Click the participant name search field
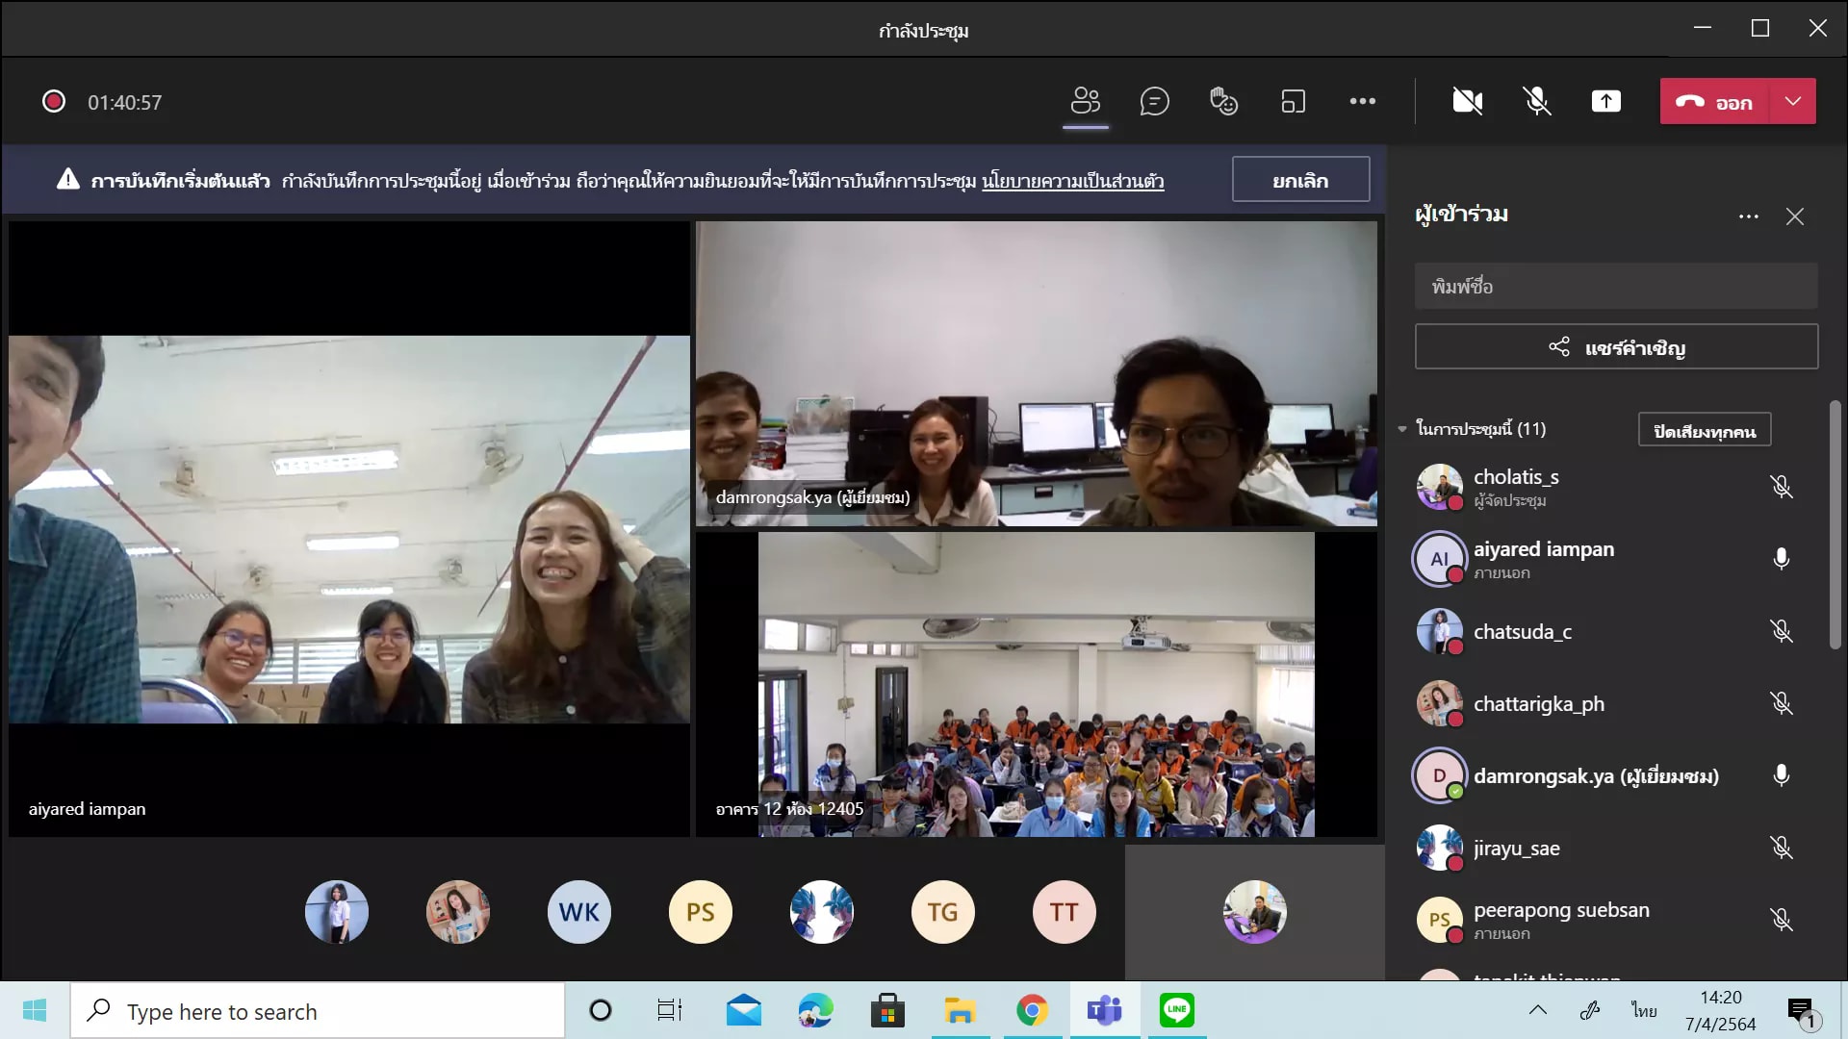This screenshot has width=1848, height=1039. tap(1615, 287)
